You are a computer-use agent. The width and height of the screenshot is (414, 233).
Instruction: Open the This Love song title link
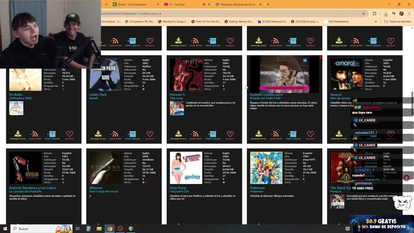(x=176, y=98)
